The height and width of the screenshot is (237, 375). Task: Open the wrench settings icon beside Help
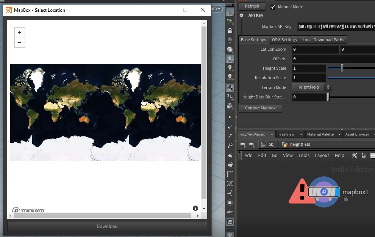(354, 155)
